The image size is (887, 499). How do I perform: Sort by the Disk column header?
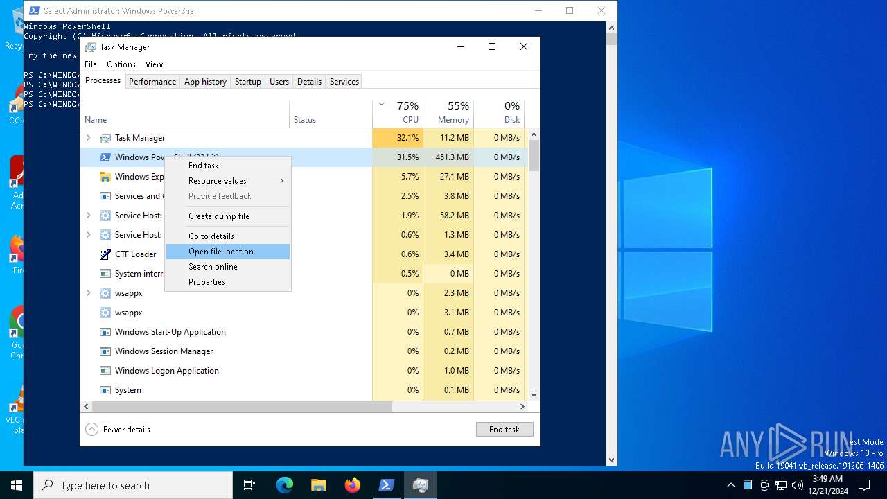click(x=499, y=114)
